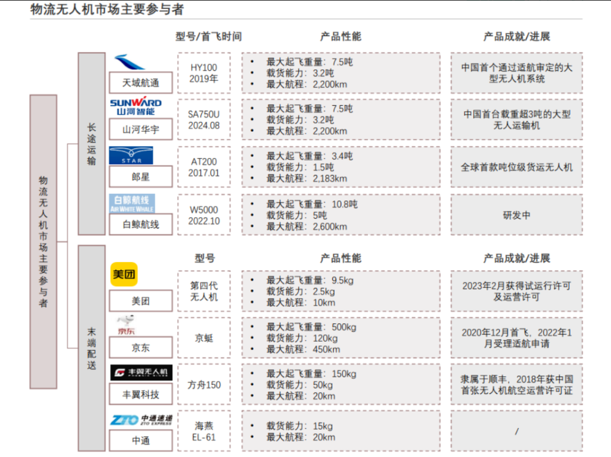The width and height of the screenshot is (611, 457).
Task: Click the horizontal title 物流无人机市场主要参与者
Action: pos(107,9)
